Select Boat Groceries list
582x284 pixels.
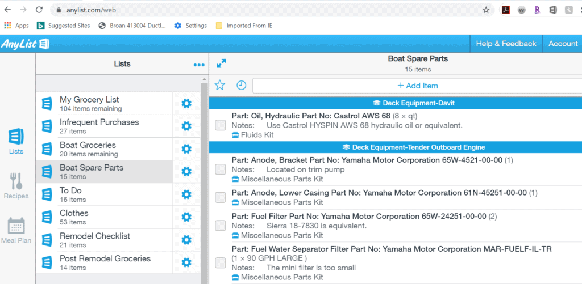point(106,149)
